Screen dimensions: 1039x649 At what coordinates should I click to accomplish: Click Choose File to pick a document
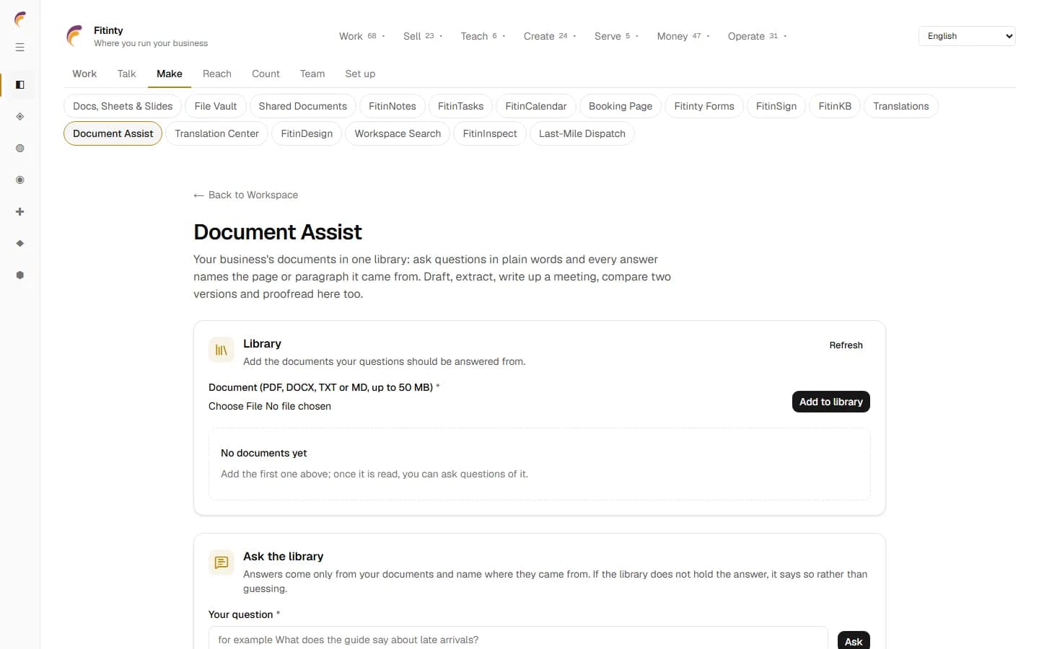click(x=236, y=406)
